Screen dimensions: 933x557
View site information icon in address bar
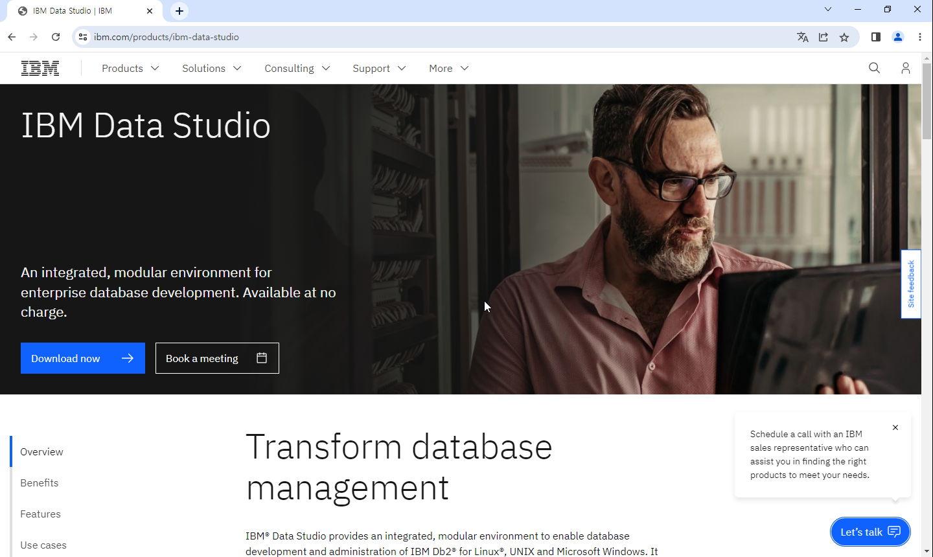click(x=82, y=37)
